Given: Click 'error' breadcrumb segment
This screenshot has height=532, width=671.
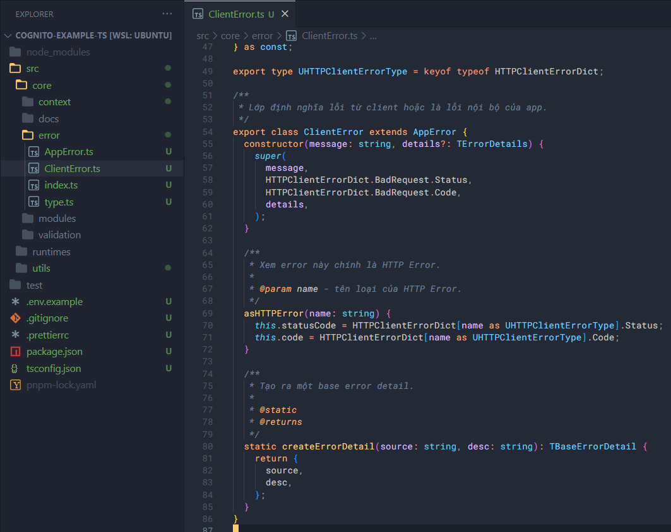Looking at the screenshot, I should tap(263, 36).
